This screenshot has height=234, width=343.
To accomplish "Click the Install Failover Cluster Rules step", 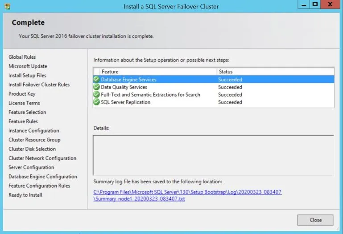I will tap(39, 85).
